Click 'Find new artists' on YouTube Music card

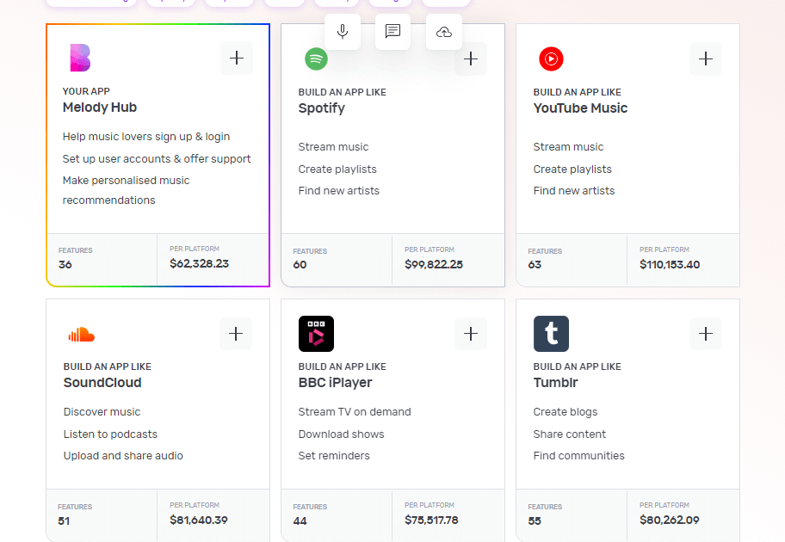point(574,191)
